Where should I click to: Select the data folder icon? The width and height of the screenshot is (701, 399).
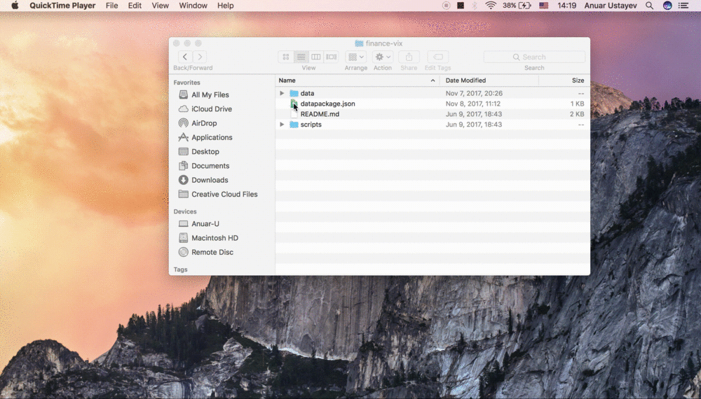click(x=294, y=93)
